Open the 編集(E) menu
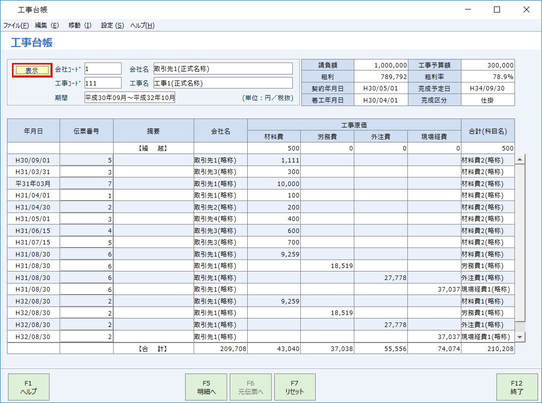Screen dimensions: 542x403 [47, 25]
